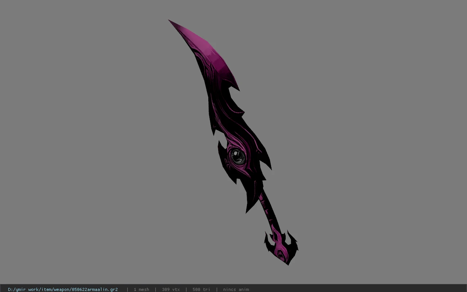Select the purple sword model in viewport
Image resolution: width=467 pixels, height=292 pixels.
pyautogui.click(x=233, y=142)
